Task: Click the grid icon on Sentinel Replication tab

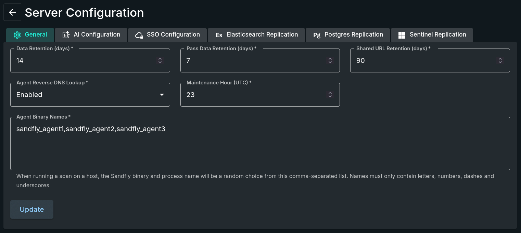Action: [x=402, y=35]
